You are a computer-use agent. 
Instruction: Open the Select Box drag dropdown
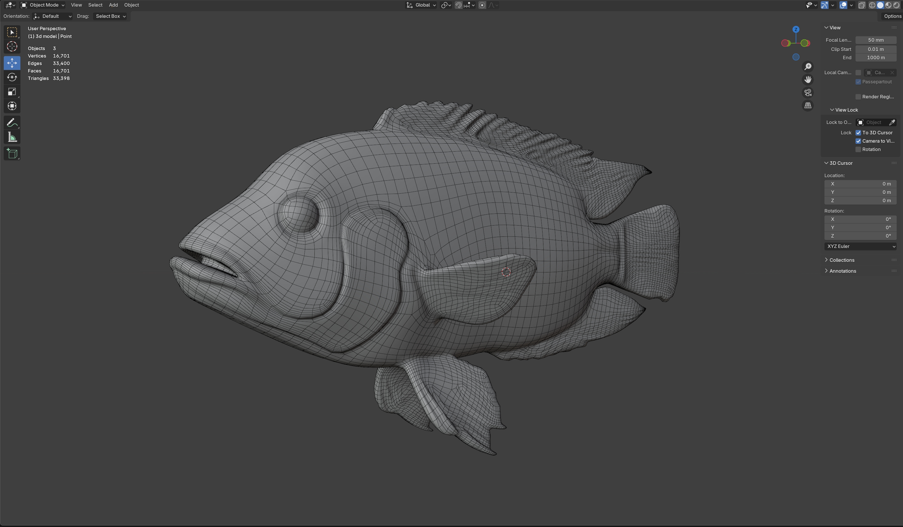(111, 16)
